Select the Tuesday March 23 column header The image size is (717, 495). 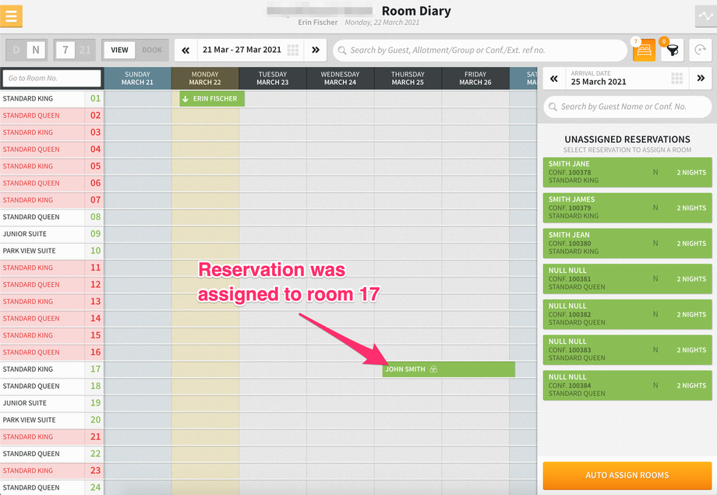click(273, 78)
